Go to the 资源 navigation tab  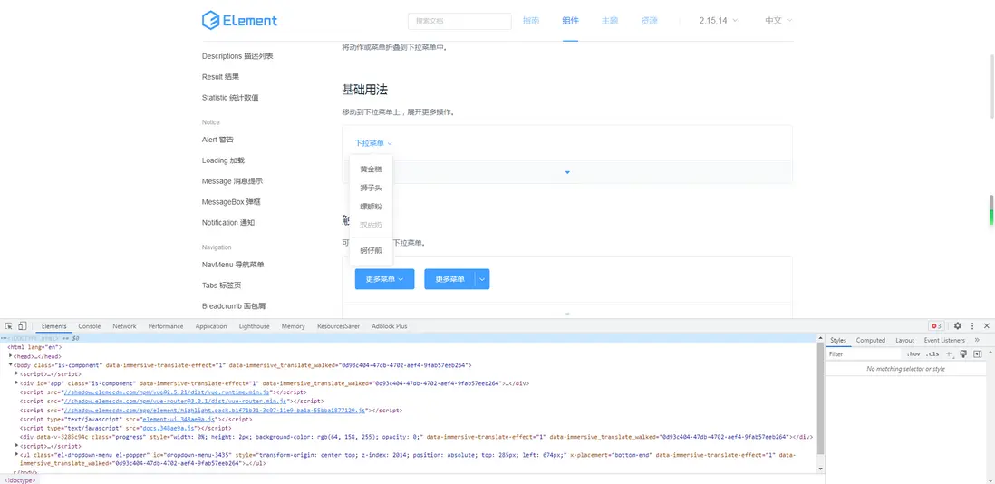point(649,20)
